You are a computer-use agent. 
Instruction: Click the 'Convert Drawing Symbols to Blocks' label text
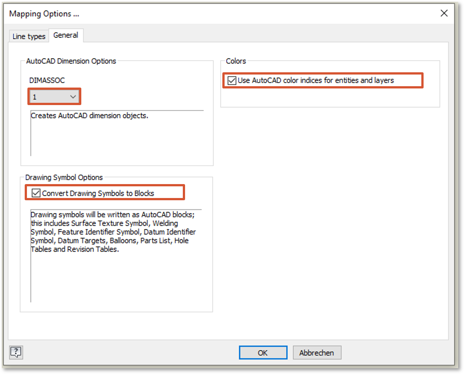98,194
